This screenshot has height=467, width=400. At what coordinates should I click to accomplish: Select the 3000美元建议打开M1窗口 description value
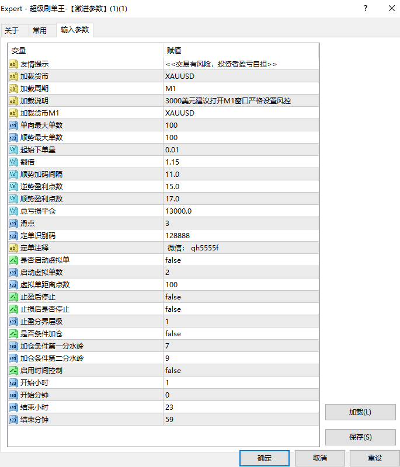[x=228, y=100]
